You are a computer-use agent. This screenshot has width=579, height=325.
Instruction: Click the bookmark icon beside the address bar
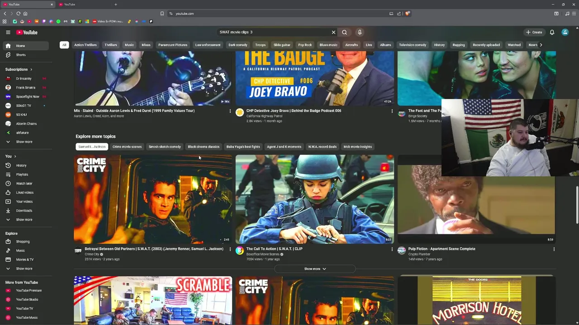pyautogui.click(x=162, y=14)
